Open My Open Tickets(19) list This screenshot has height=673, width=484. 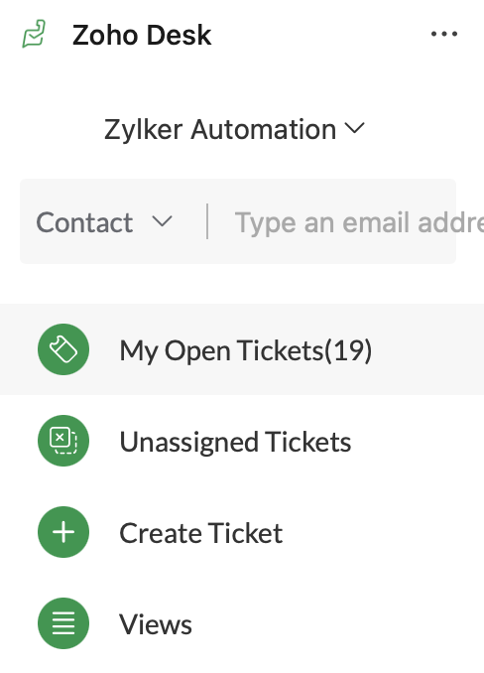246,350
